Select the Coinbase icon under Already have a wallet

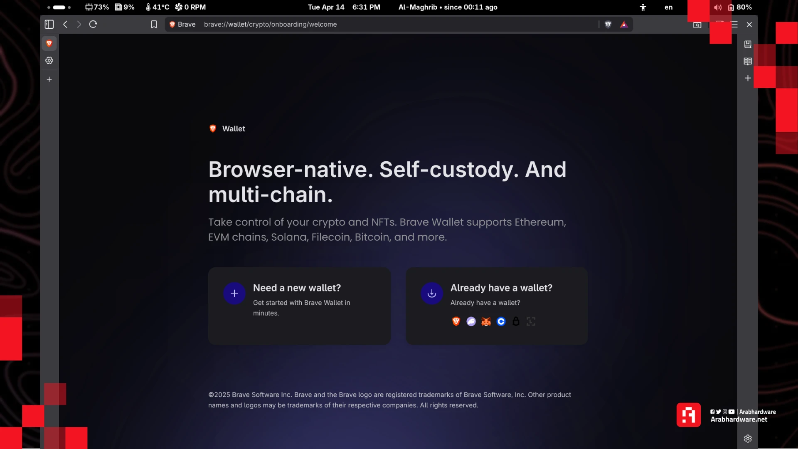pos(501,321)
